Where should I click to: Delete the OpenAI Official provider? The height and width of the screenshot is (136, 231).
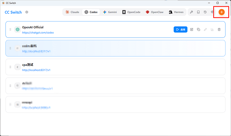219,30
